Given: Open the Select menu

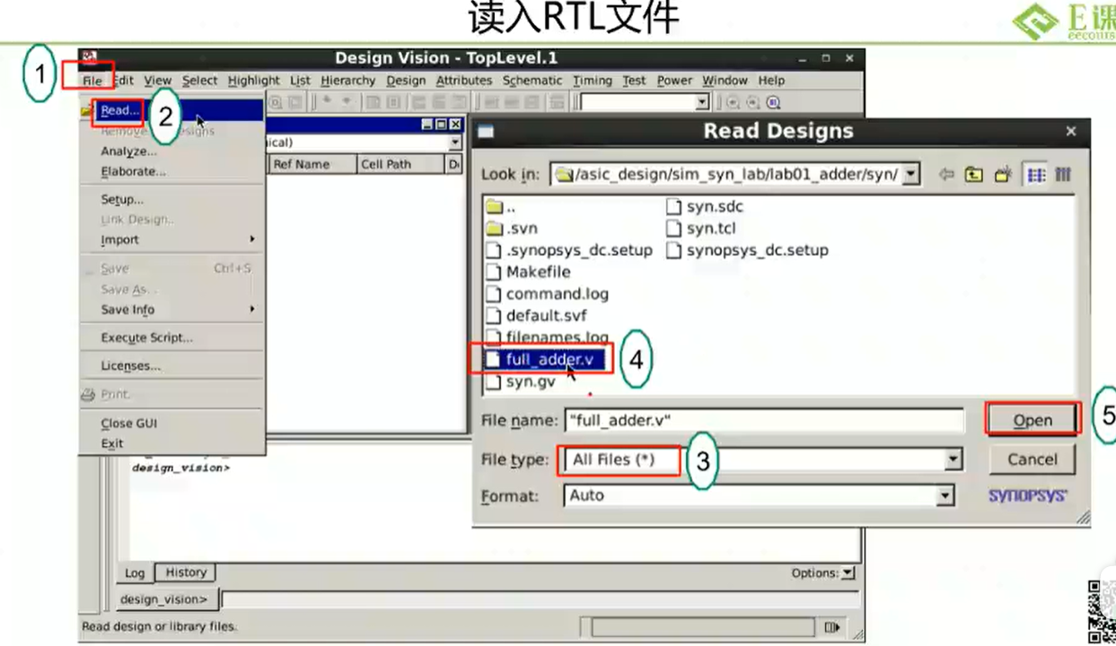Looking at the screenshot, I should point(199,81).
